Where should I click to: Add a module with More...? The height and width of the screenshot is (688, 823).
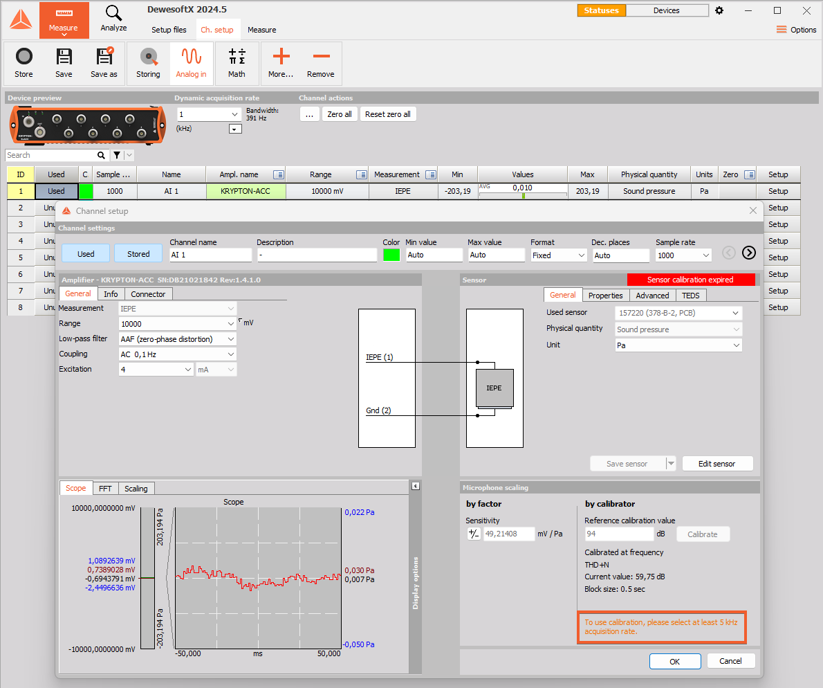281,64
